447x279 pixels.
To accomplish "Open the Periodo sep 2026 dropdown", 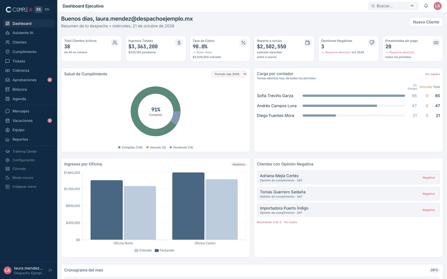I will coord(229,74).
